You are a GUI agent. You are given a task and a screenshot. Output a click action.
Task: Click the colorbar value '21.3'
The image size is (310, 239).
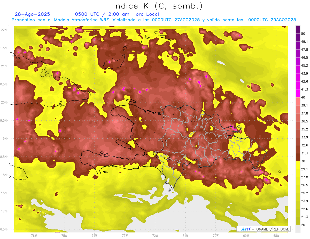(x=304, y=217)
